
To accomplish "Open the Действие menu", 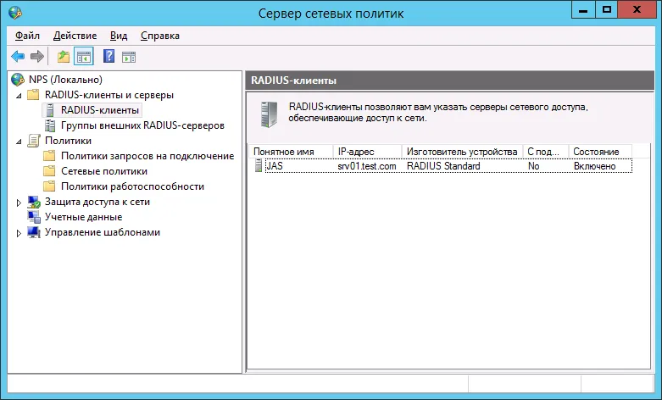I will point(75,36).
